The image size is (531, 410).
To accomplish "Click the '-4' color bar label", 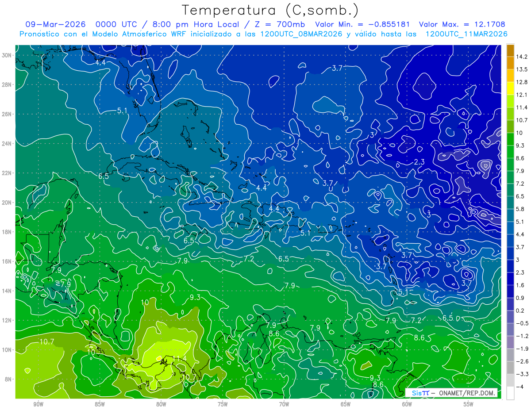I will coord(519,387).
